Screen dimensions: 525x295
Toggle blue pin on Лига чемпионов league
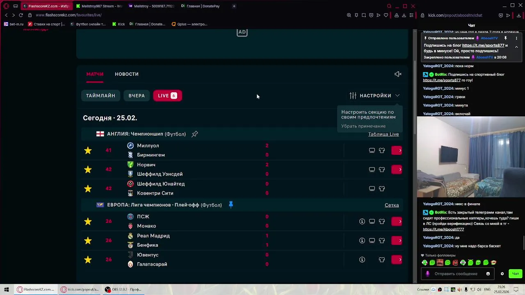[x=231, y=205]
